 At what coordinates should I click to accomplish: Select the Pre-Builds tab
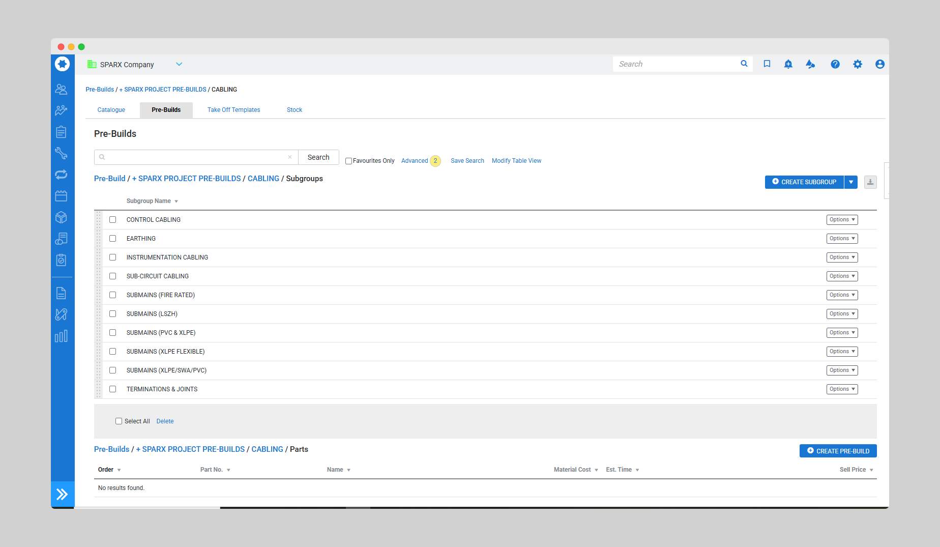tap(166, 110)
